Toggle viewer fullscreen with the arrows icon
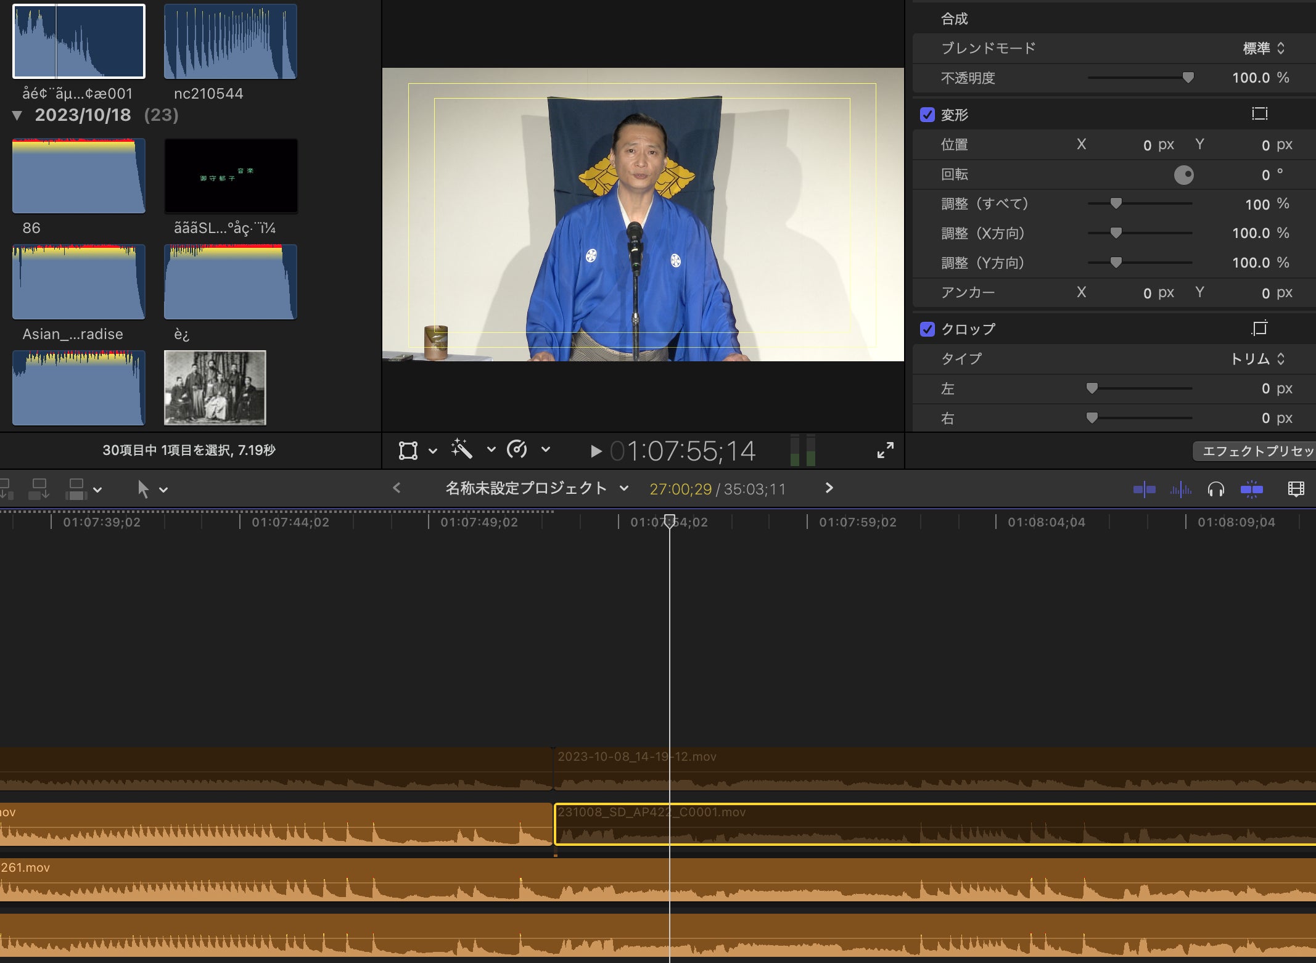 click(x=885, y=451)
